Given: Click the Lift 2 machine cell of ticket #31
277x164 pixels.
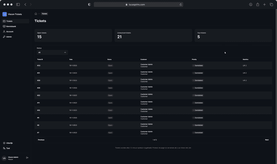Looking at the screenshot, I should [245, 73].
